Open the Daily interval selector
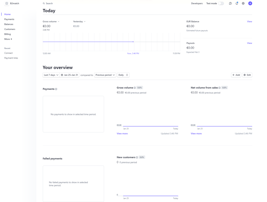 pos(123,75)
